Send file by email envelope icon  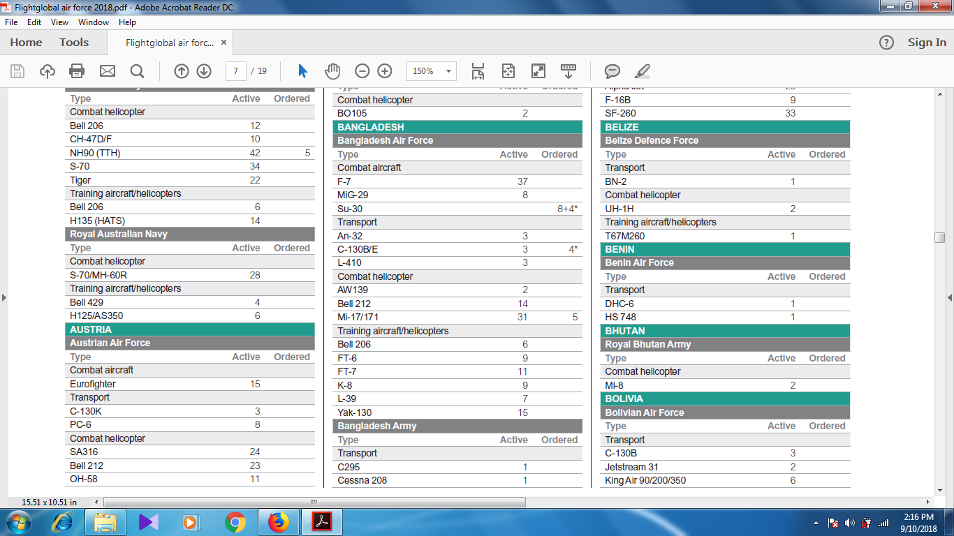click(107, 71)
